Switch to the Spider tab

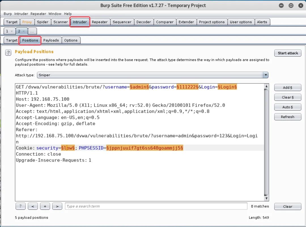(42, 22)
